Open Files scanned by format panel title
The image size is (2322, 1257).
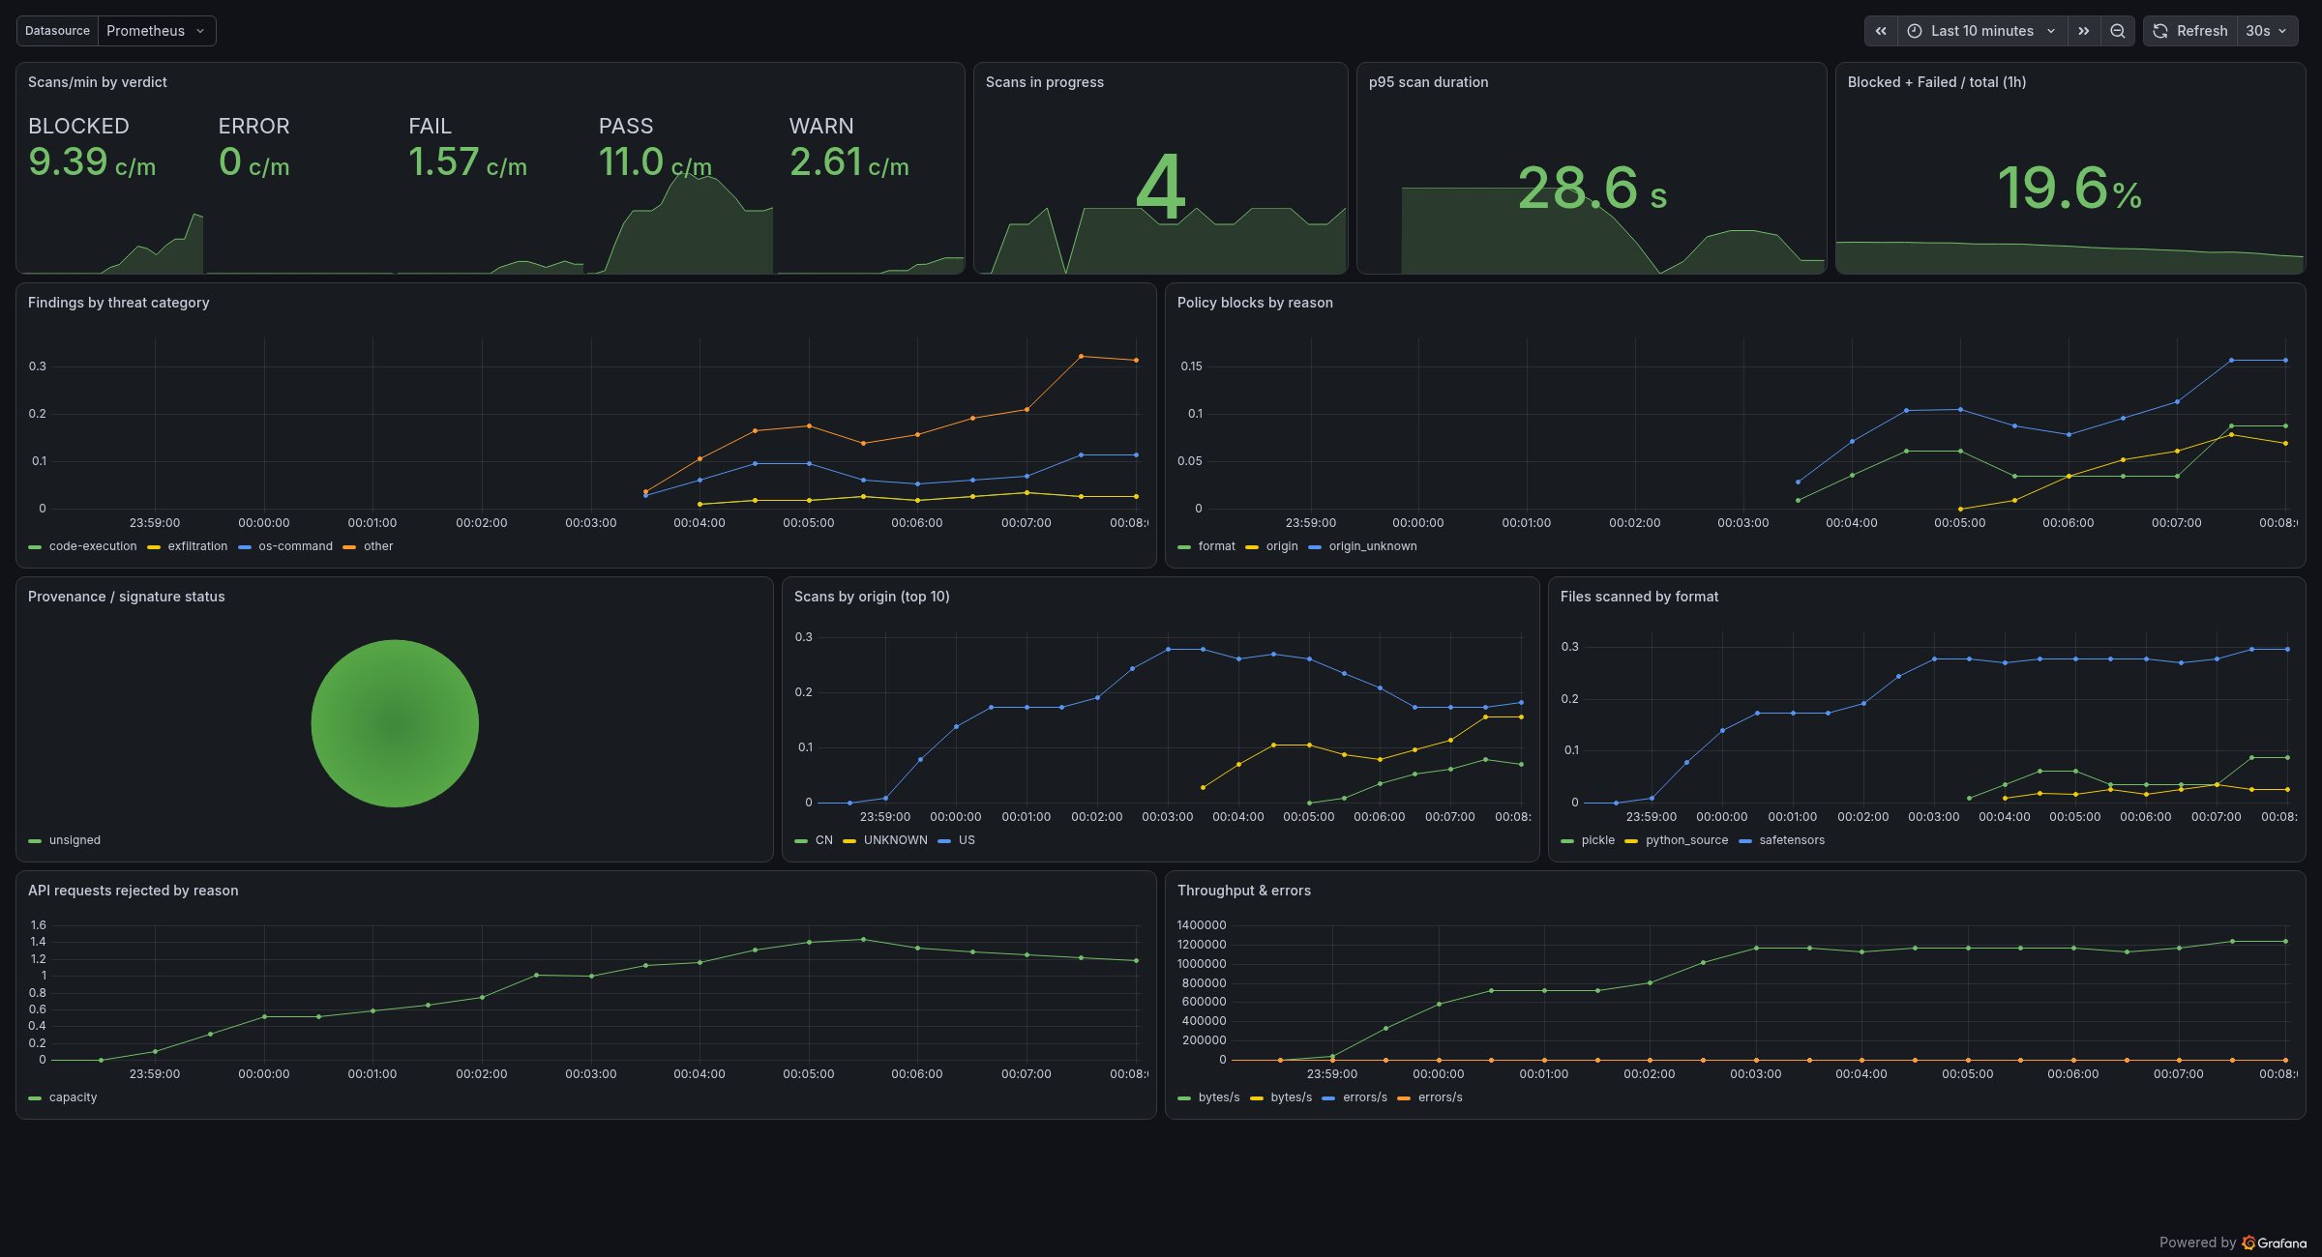coord(1640,597)
